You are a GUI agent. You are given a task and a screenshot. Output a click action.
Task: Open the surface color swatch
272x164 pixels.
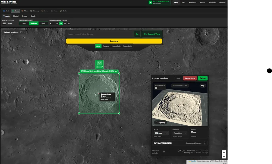[x=4, y=23]
